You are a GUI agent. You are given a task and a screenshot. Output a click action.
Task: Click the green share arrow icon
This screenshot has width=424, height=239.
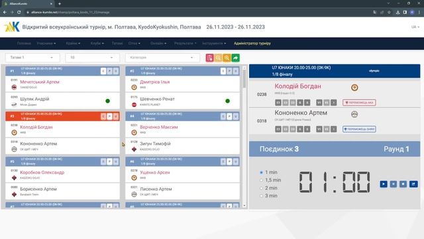pyautogui.click(x=236, y=58)
